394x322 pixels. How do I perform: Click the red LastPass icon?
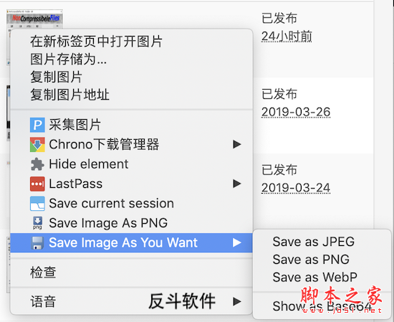(x=37, y=184)
